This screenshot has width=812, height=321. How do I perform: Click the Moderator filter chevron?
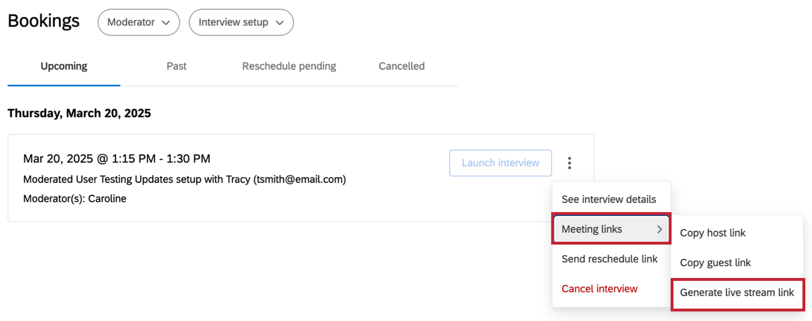point(166,22)
